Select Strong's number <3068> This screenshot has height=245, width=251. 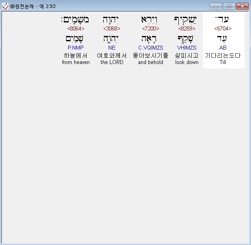112,28
